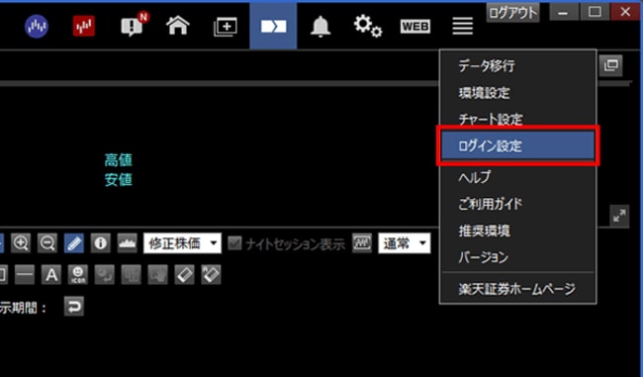This screenshot has width=643, height=377.
Task: Click the return arrow reset period button
Action: click(74, 306)
